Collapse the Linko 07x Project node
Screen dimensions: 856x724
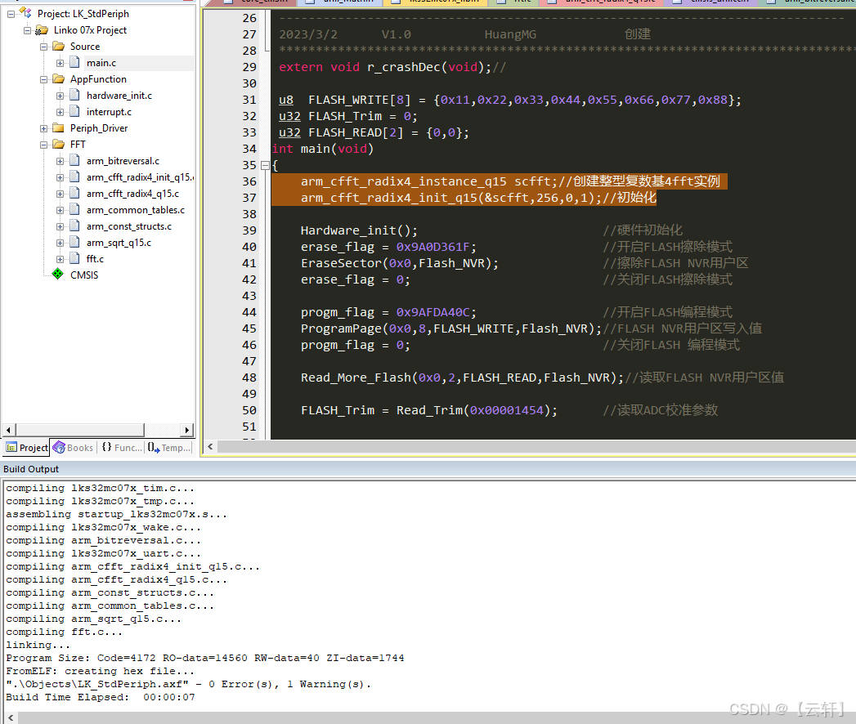pos(27,30)
